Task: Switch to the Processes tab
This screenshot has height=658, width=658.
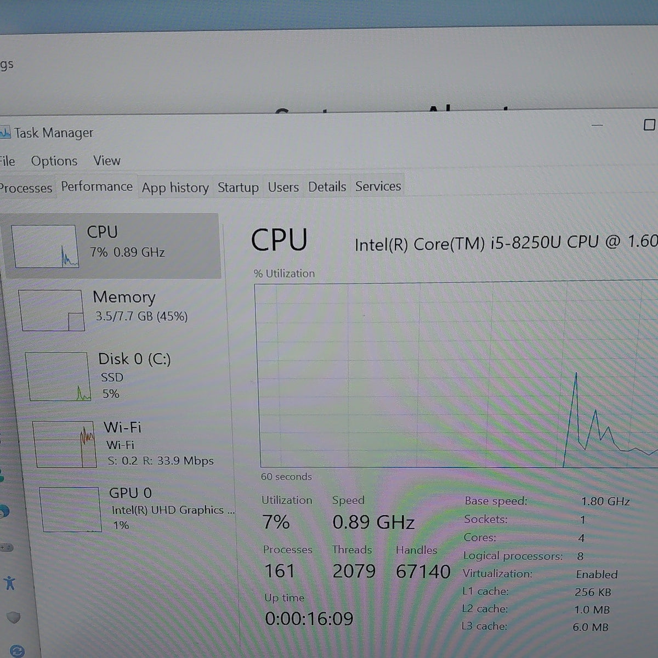Action: click(26, 188)
